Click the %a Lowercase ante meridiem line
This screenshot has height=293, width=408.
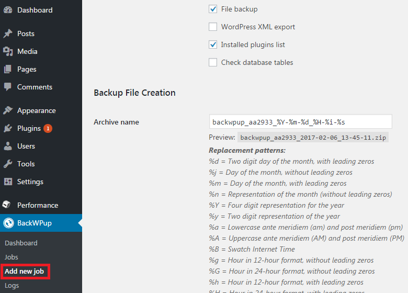point(306,227)
